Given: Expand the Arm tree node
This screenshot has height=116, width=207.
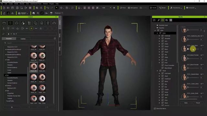Looking at the screenshot, I should click(x=159, y=41).
